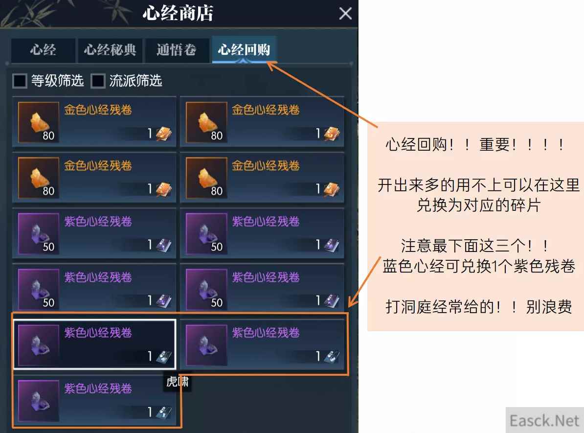Click the 虎啸 tooltip label
The height and width of the screenshot is (433, 584).
click(177, 382)
